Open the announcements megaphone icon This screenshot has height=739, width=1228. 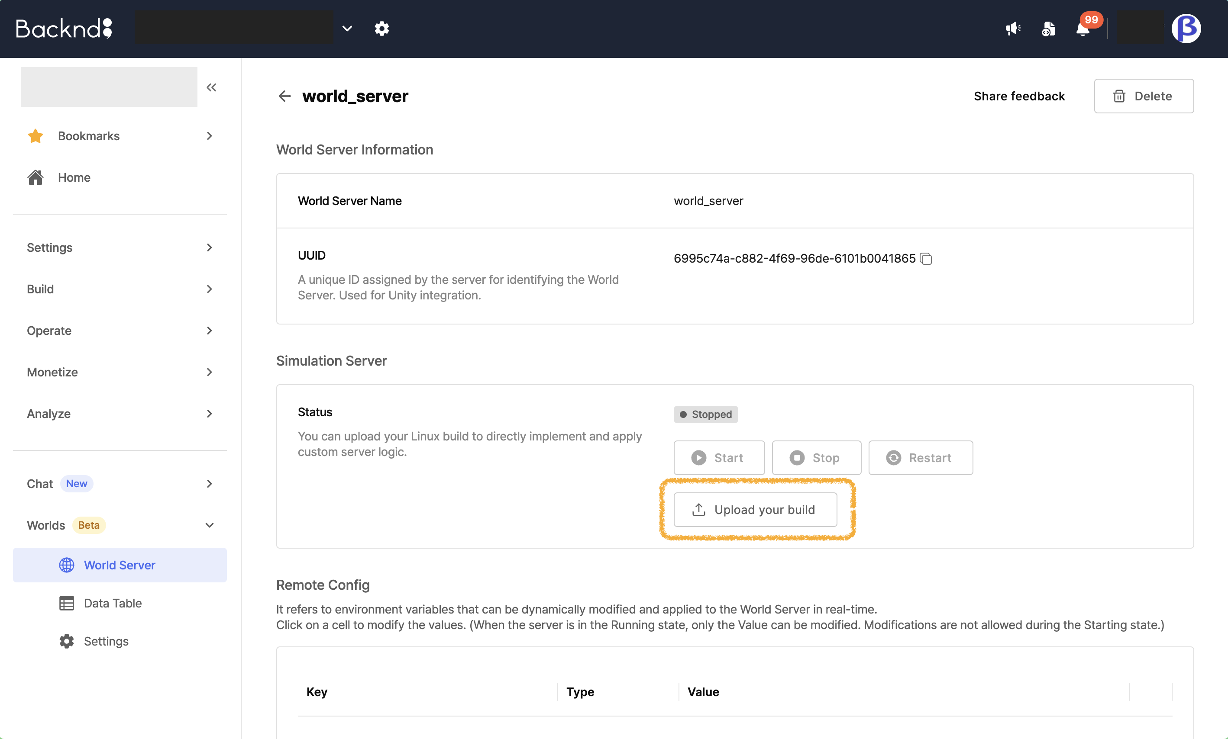click(x=1013, y=29)
